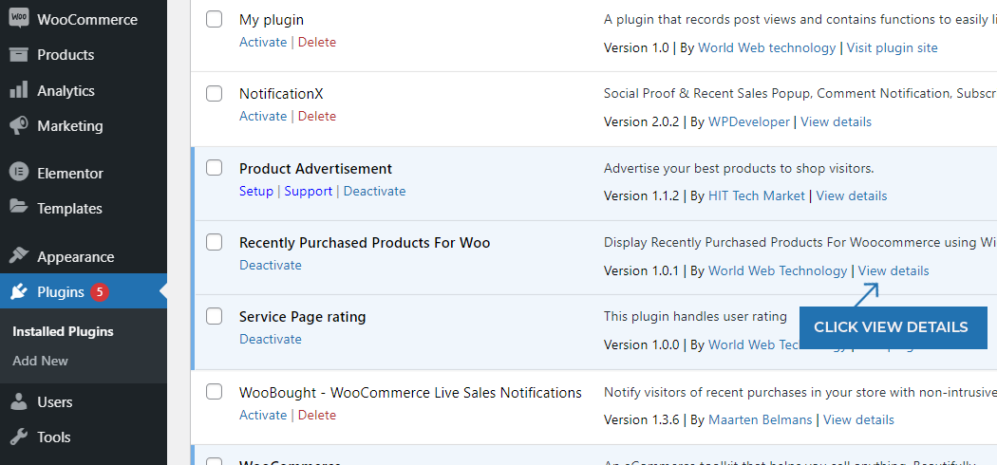View details for WooBought plugin
Image resolution: width=997 pixels, height=465 pixels.
[x=858, y=419]
